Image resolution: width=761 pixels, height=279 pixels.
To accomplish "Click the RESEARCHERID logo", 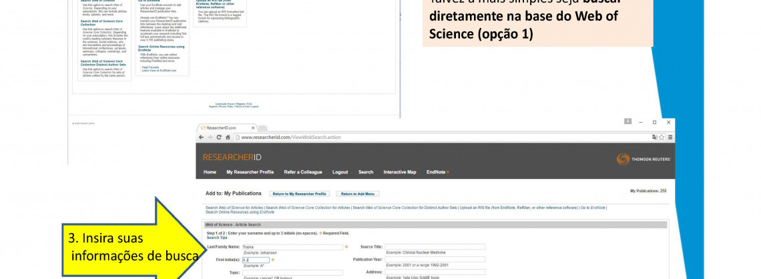I will (232, 158).
